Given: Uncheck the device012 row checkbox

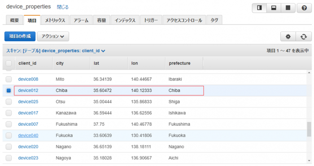Looking at the screenshot, I should pyautogui.click(x=9, y=90).
